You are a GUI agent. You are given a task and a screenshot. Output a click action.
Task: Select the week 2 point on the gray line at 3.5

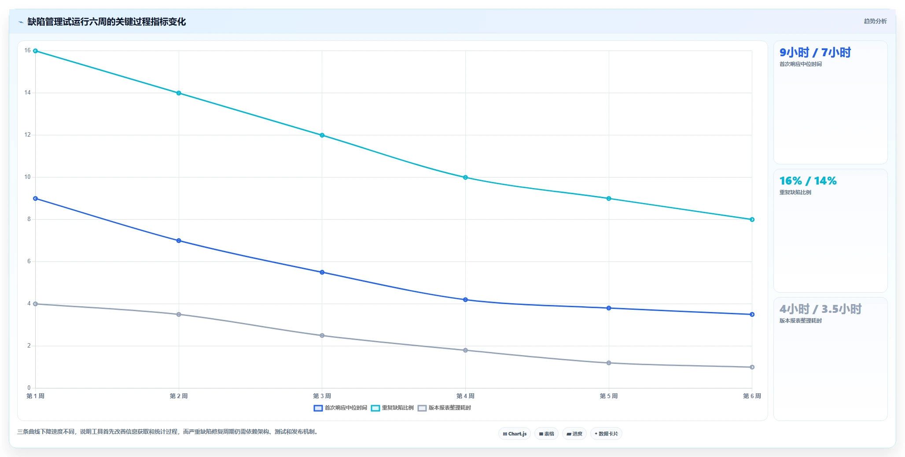point(179,315)
